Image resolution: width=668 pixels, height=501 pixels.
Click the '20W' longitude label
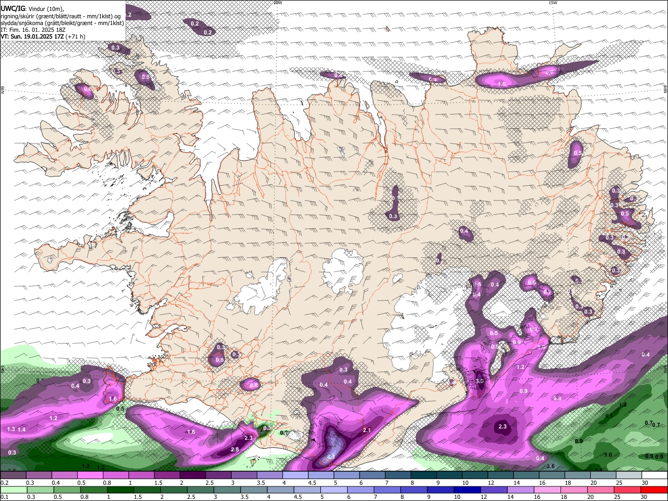click(278, 3)
